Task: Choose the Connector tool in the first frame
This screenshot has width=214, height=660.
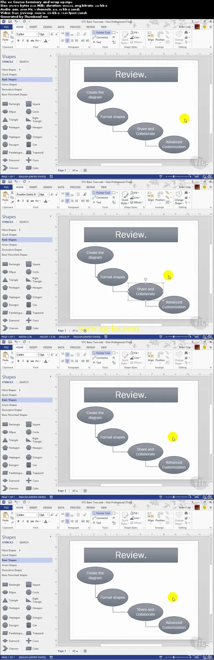Action: click(x=100, y=38)
